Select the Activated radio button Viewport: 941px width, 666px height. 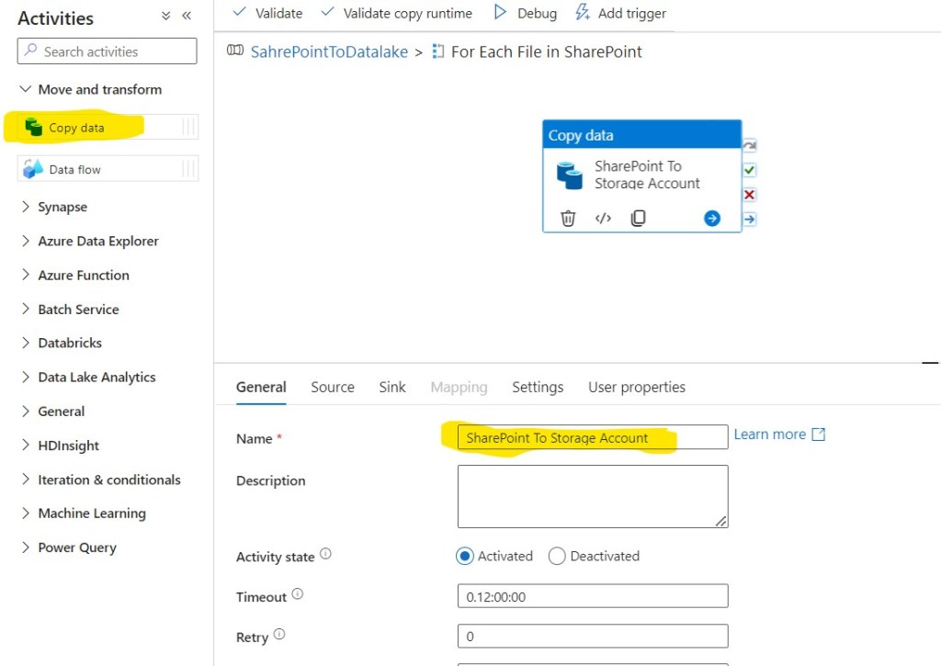(x=465, y=556)
